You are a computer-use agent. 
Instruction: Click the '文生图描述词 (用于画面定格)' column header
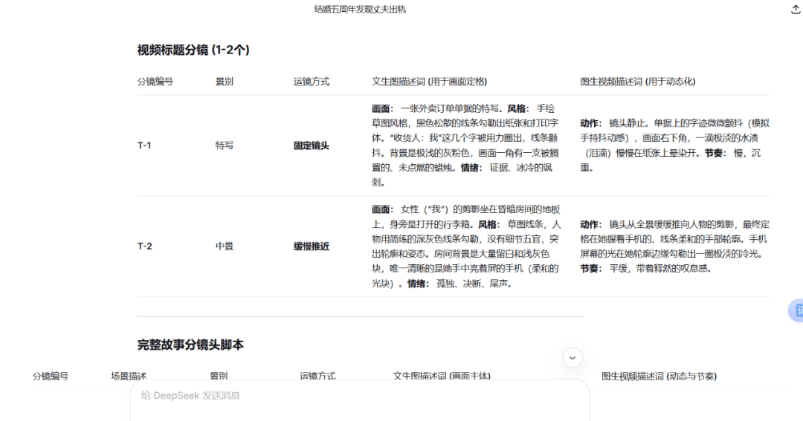coord(429,82)
